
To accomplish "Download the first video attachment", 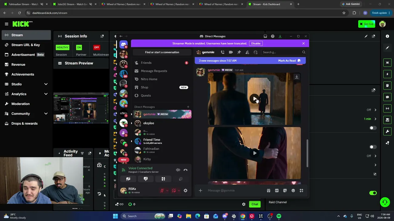I will [x=297, y=77].
